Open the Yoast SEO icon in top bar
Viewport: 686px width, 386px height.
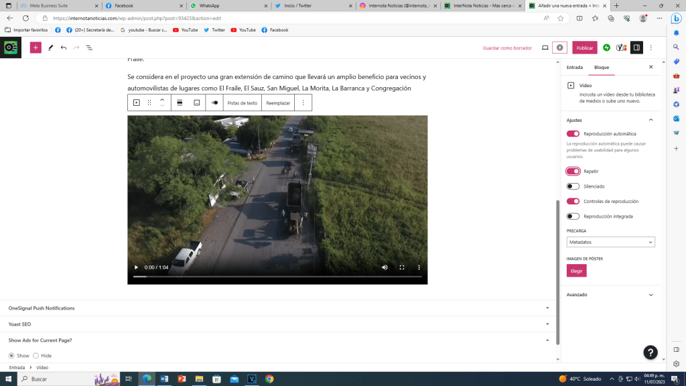[621, 48]
